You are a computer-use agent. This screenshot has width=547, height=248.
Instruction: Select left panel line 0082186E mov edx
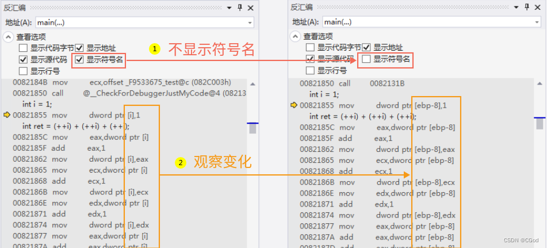[81, 203]
